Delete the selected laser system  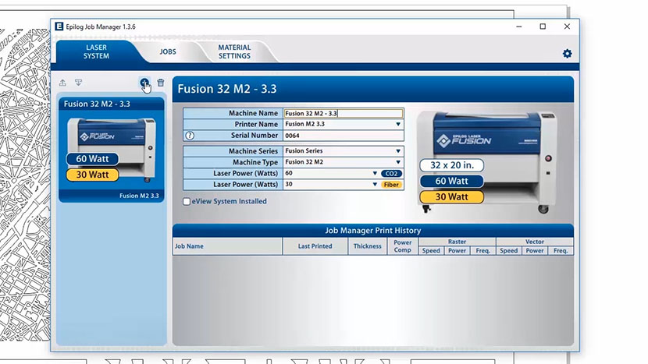pos(161,83)
